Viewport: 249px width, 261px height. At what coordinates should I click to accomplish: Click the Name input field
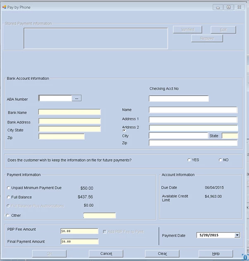tap(193, 110)
